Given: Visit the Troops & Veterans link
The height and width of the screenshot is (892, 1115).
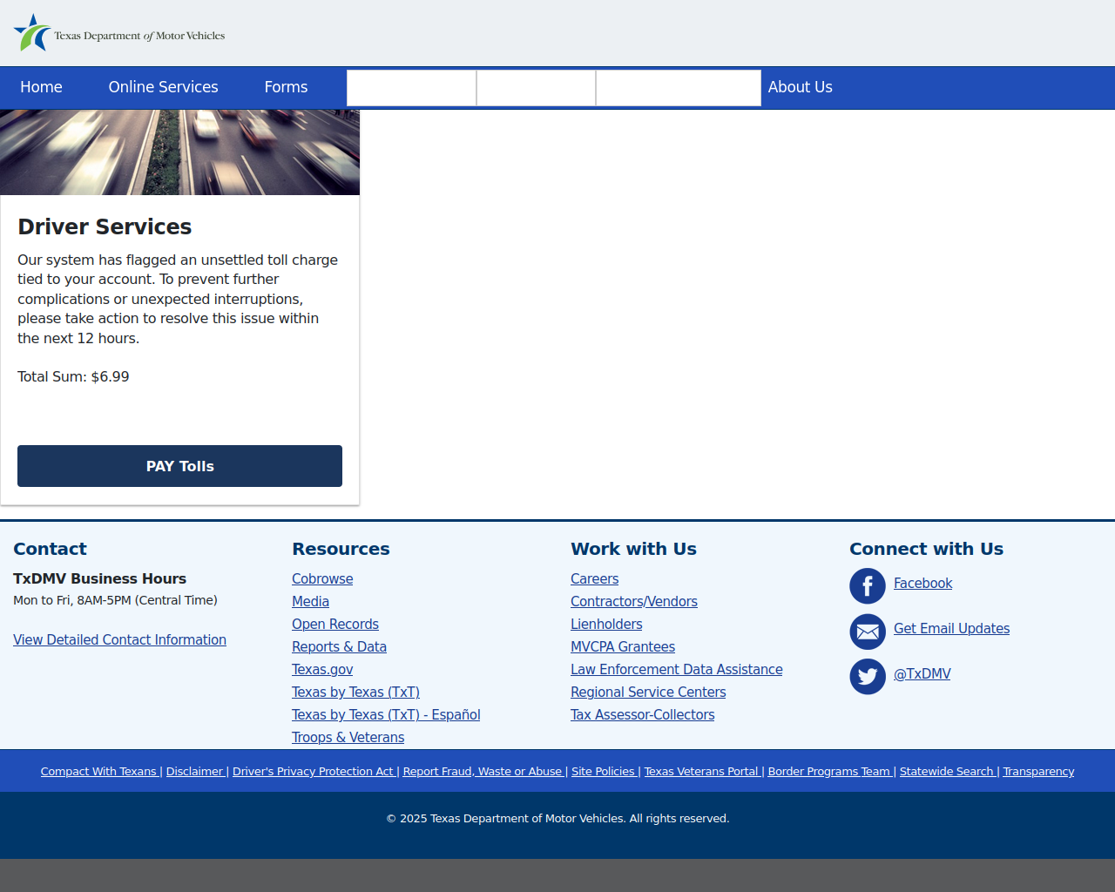Looking at the screenshot, I should pos(348,737).
